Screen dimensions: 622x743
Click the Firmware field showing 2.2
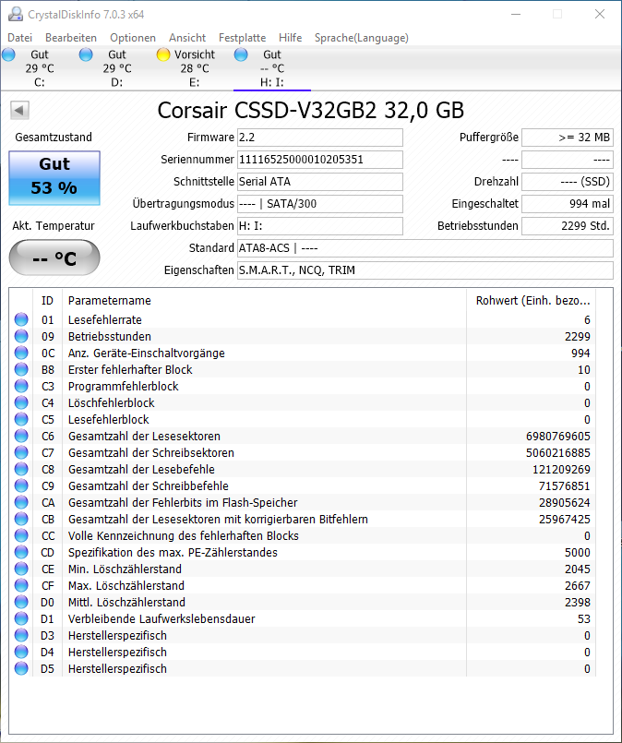319,138
